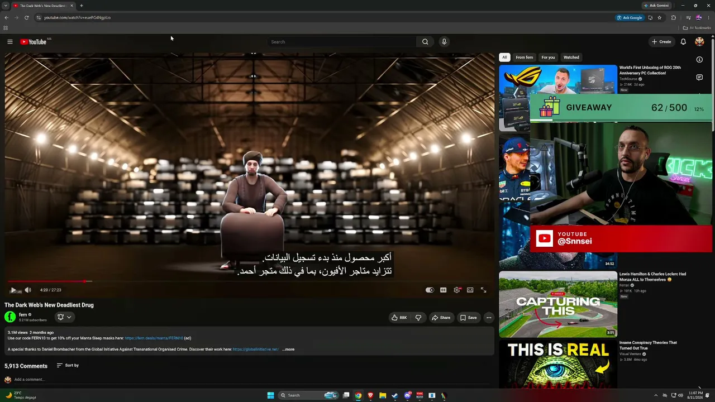The width and height of the screenshot is (715, 402).
Task: Expand the Chrome tab search dropdown
Action: tap(6, 6)
